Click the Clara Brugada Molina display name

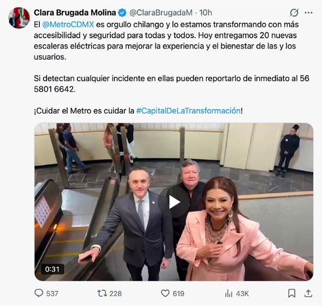click(75, 13)
